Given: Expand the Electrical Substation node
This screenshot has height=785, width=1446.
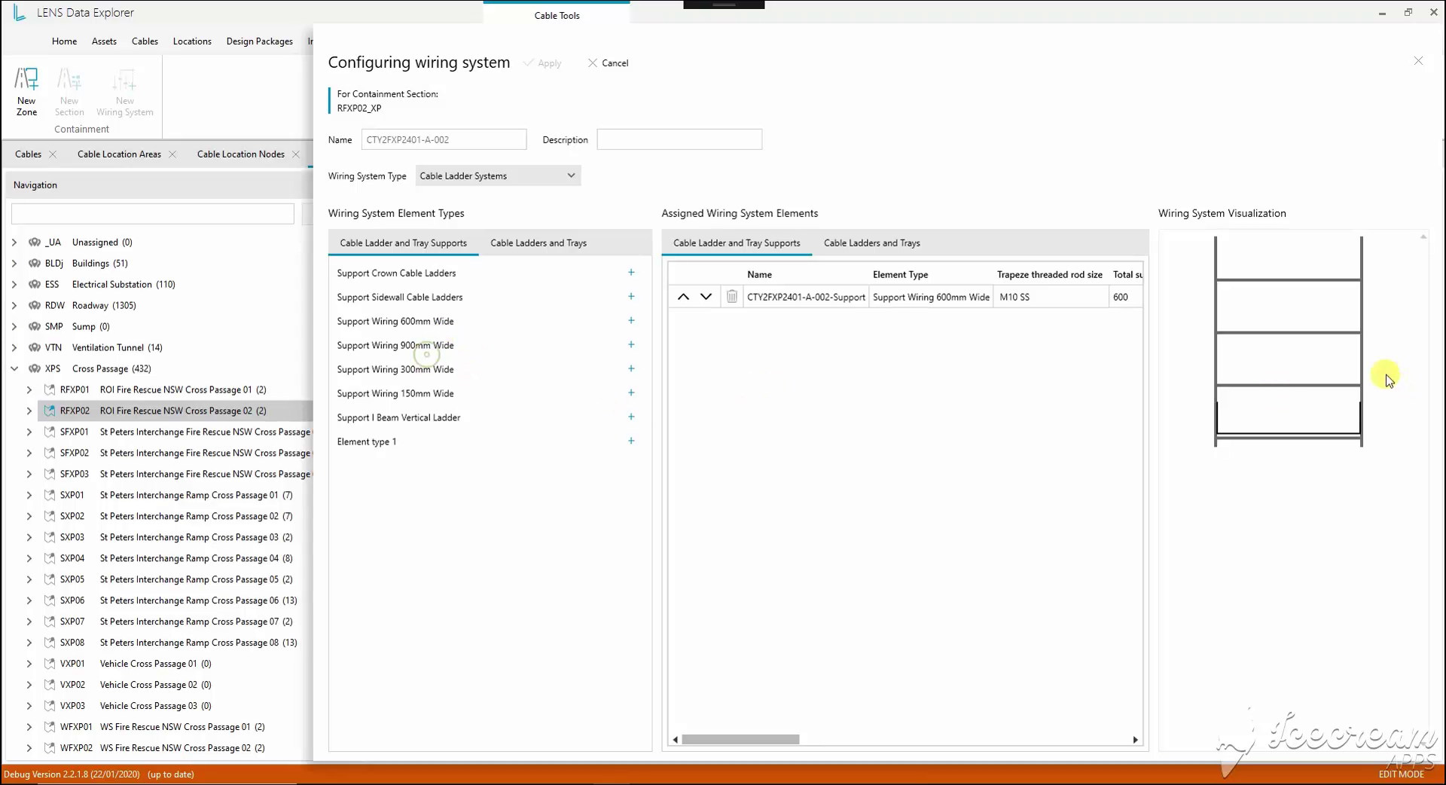Looking at the screenshot, I should [14, 285].
